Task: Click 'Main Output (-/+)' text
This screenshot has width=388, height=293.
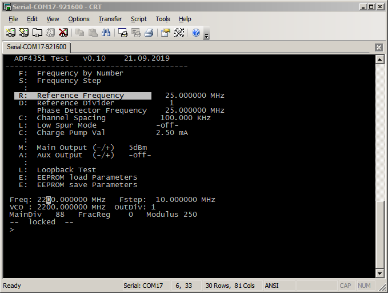Action: pos(75,148)
